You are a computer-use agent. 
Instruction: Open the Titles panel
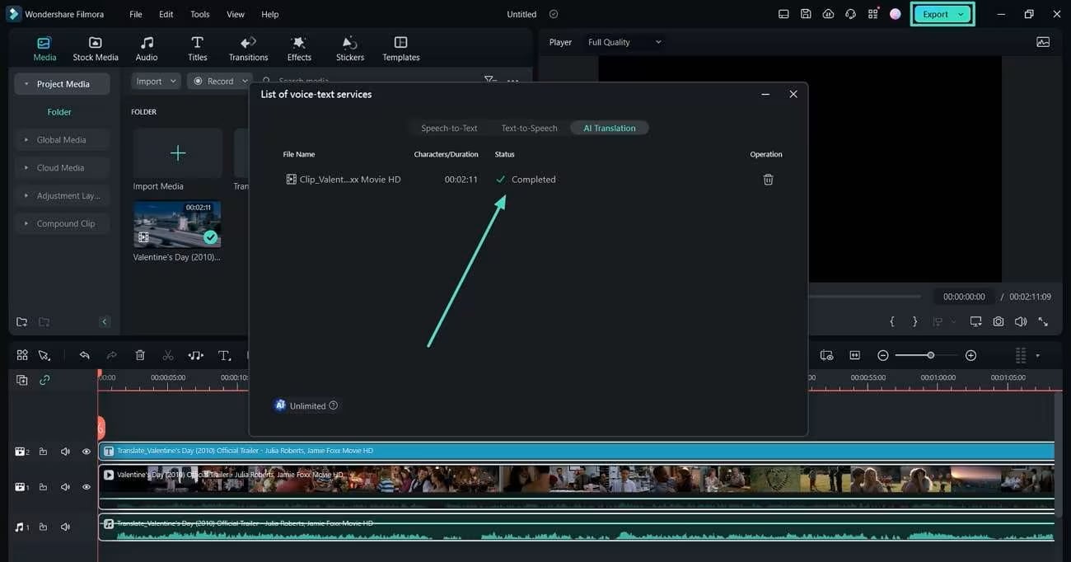click(x=197, y=49)
